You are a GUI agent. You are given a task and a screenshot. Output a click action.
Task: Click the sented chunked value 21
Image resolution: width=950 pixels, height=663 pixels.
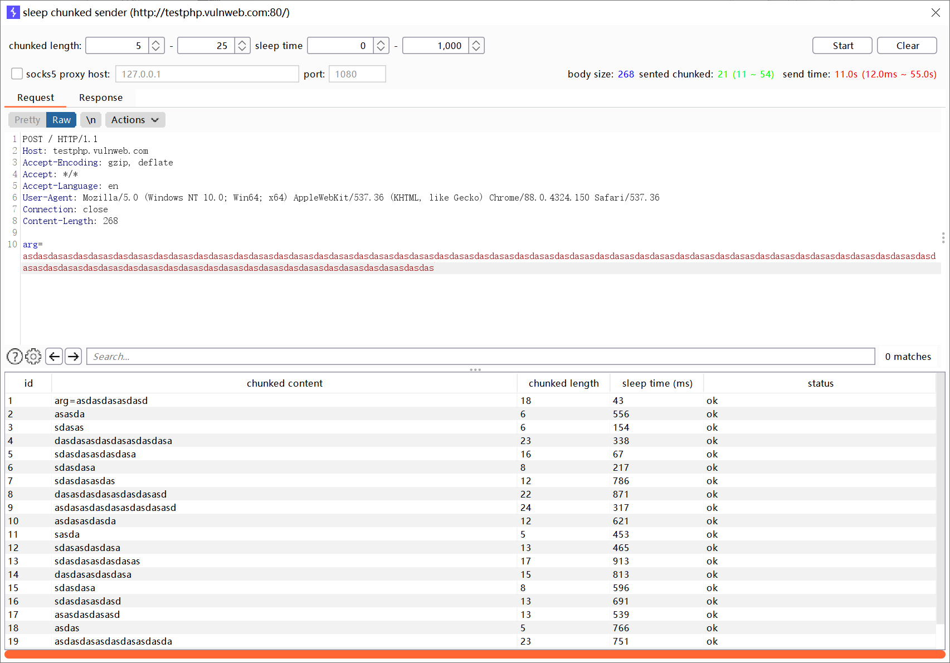tap(723, 74)
